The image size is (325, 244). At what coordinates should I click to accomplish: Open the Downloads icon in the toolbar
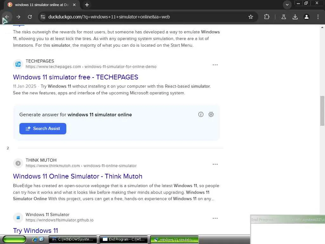(295, 17)
